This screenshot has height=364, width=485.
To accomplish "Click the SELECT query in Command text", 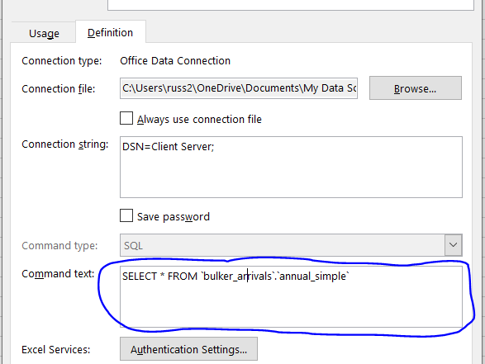I will pyautogui.click(x=235, y=276).
